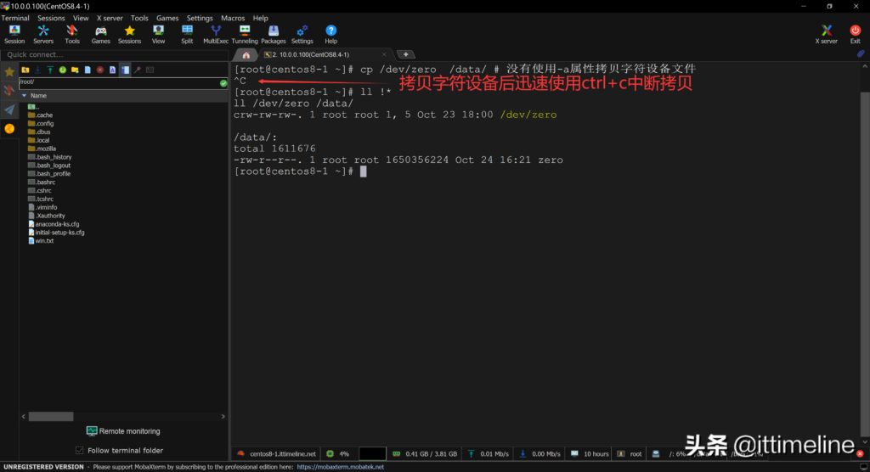Click the green refresh icon in SFTP toolbar
Image resolution: width=870 pixels, height=472 pixels.
click(x=63, y=70)
